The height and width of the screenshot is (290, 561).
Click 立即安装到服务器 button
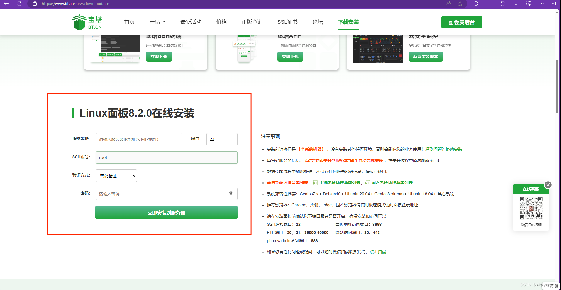point(166,212)
